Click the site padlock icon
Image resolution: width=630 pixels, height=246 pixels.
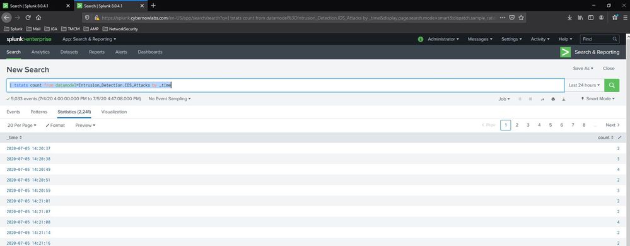click(x=96, y=18)
